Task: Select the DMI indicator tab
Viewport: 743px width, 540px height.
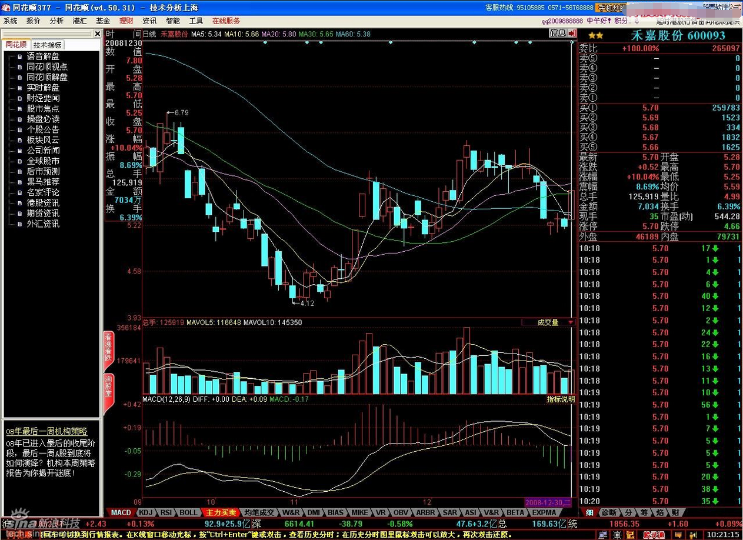Action: click(x=314, y=512)
